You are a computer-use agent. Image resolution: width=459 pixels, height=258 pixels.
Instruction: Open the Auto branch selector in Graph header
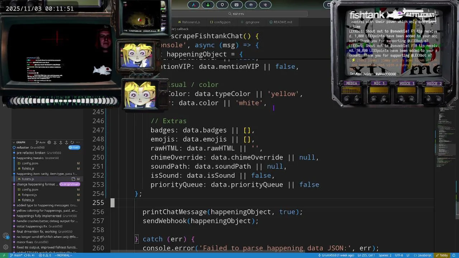click(x=41, y=142)
